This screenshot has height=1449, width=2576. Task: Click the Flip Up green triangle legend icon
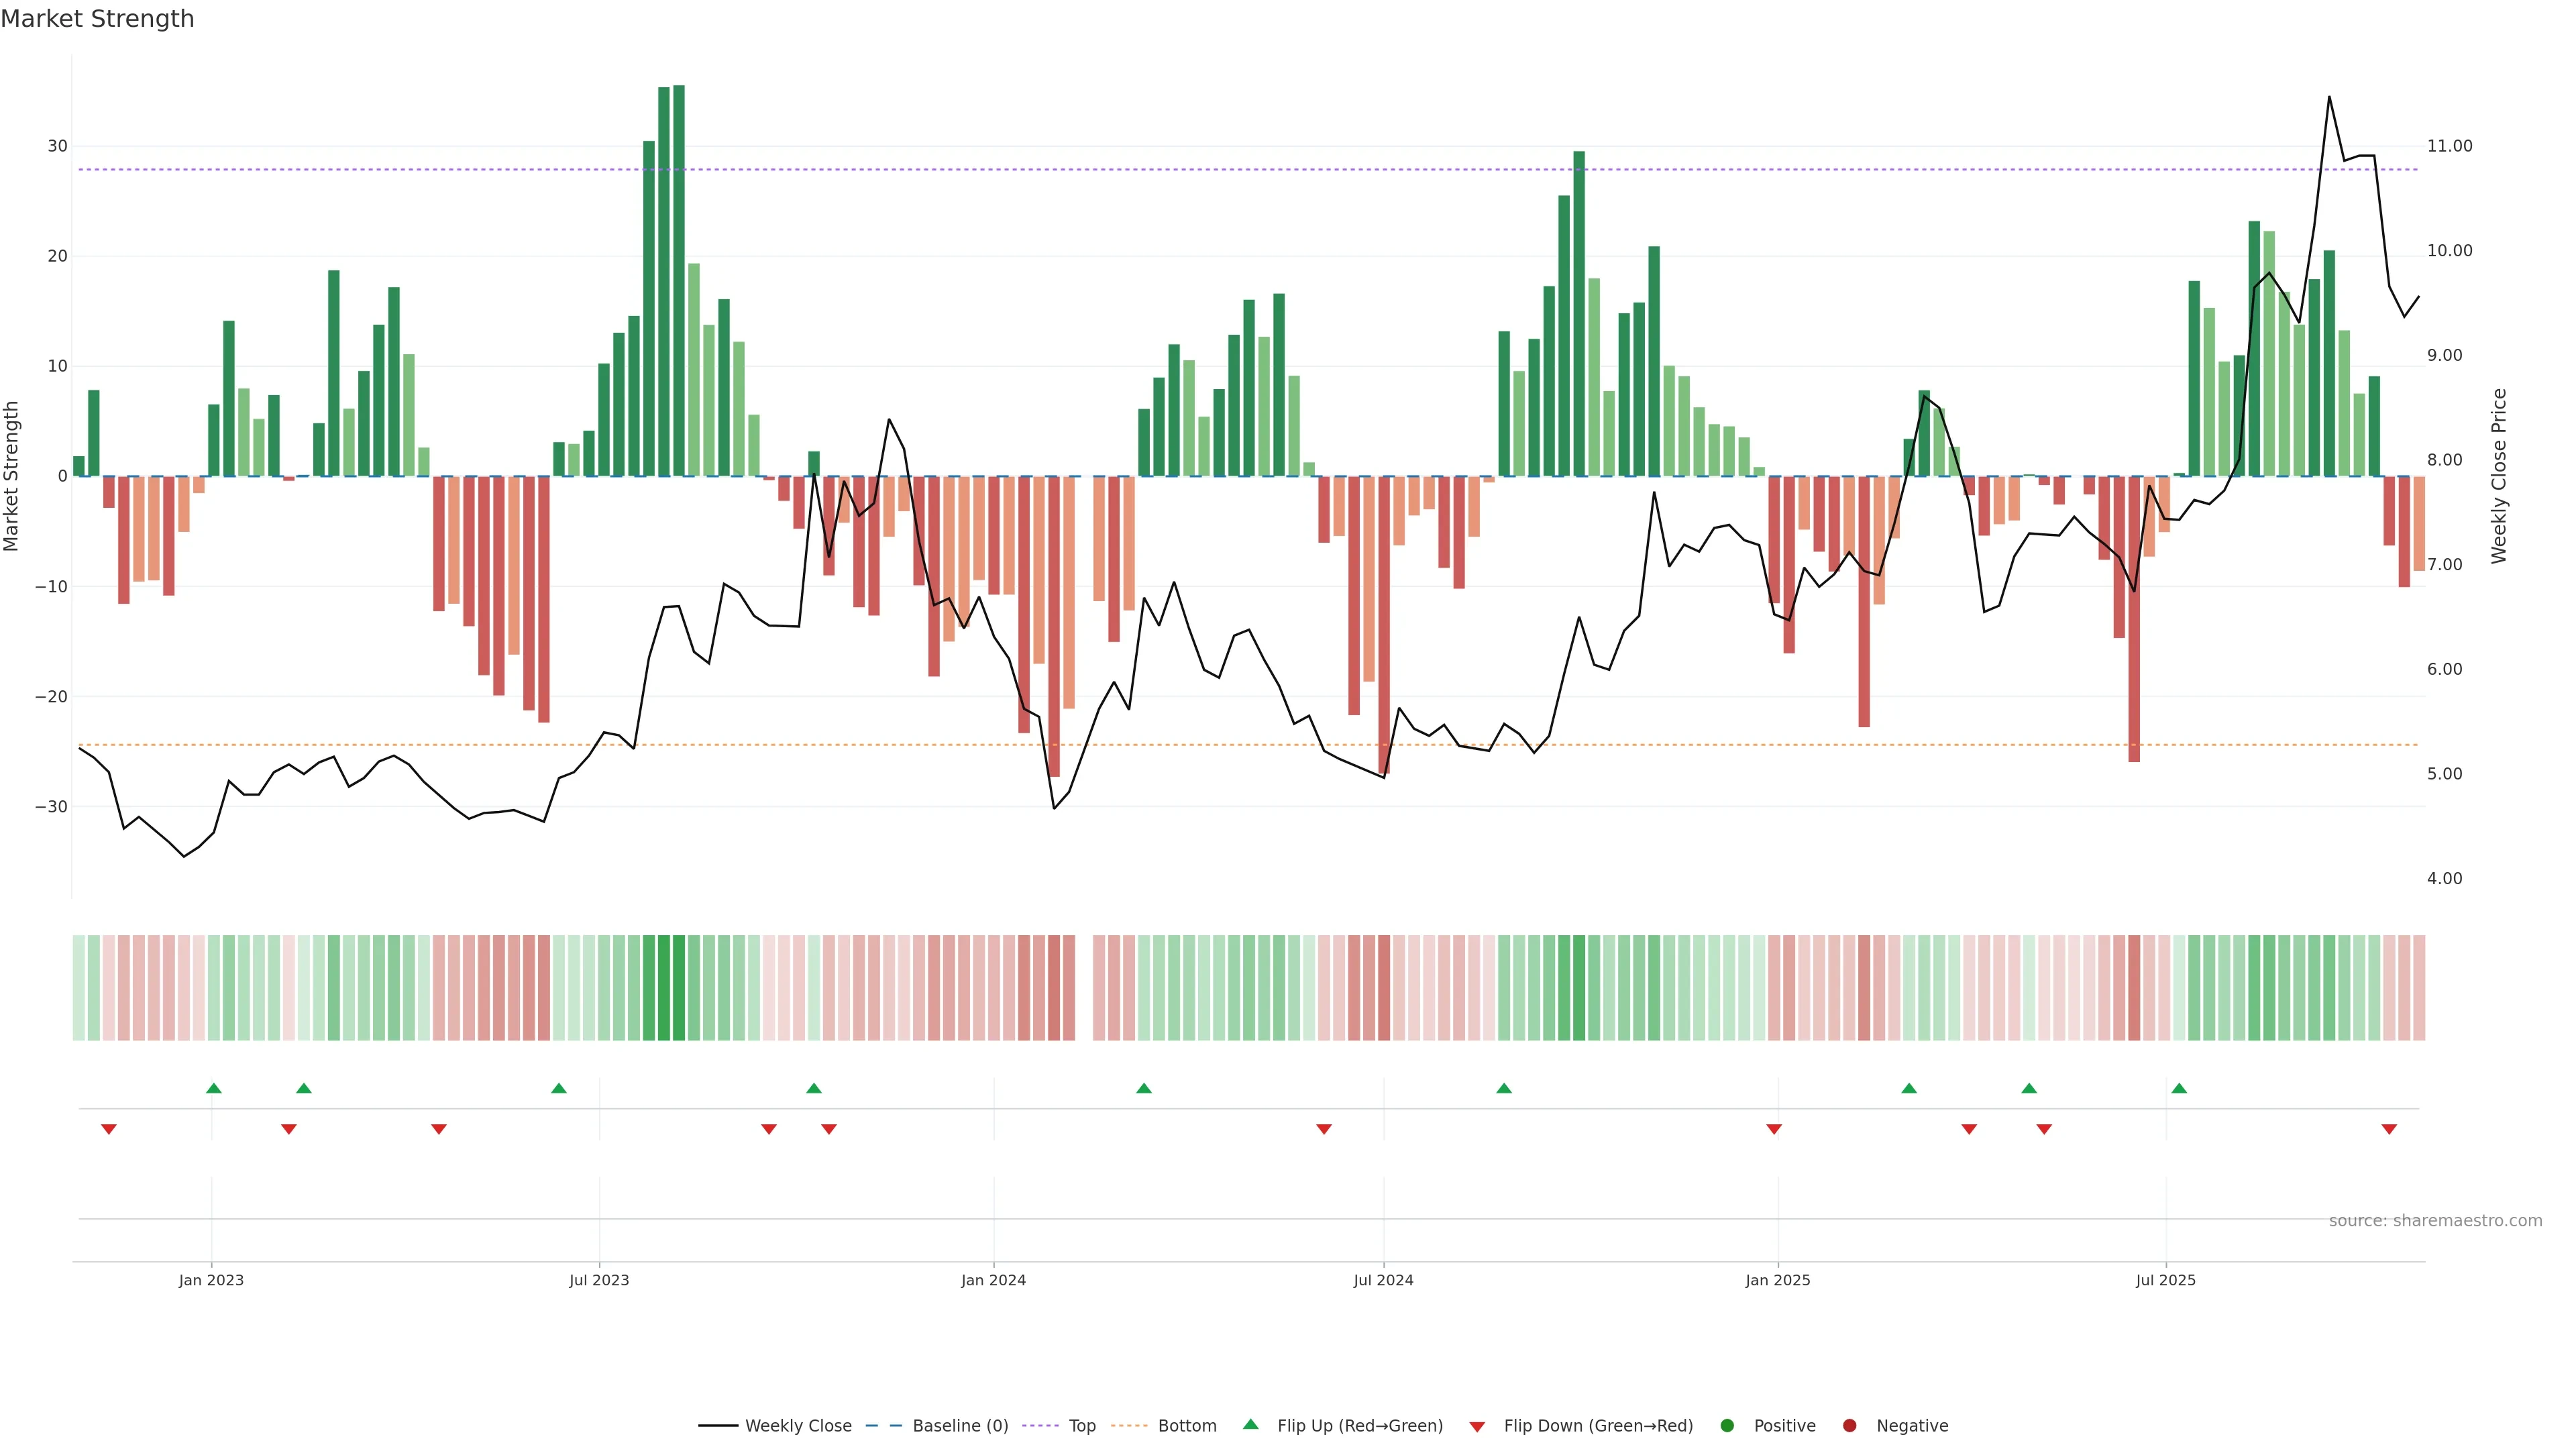[x=1250, y=1424]
